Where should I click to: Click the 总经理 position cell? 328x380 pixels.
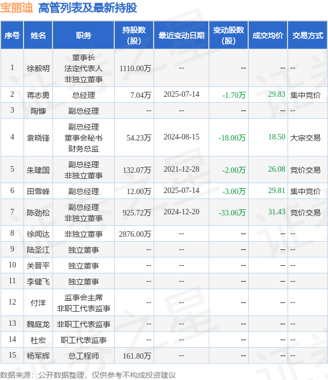pyautogui.click(x=83, y=95)
